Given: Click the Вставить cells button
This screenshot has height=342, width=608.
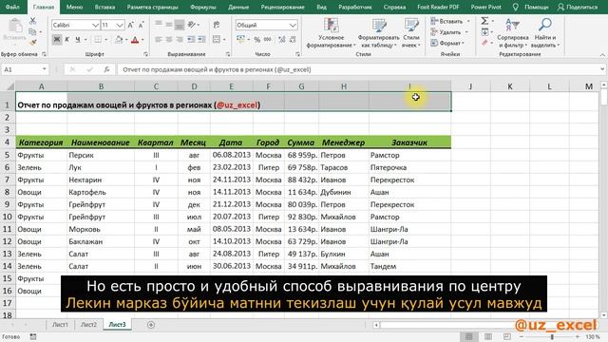Looking at the screenshot, I should (450, 21).
